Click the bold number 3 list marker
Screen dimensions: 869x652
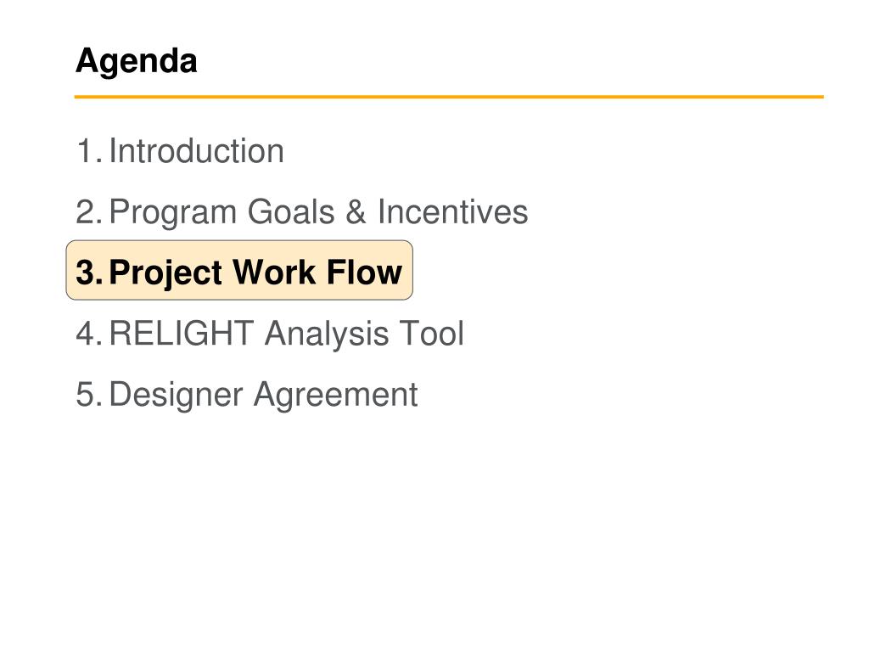tap(89, 273)
